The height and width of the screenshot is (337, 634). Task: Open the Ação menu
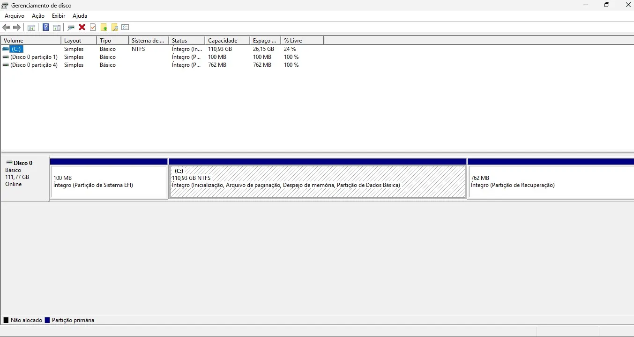tap(38, 15)
